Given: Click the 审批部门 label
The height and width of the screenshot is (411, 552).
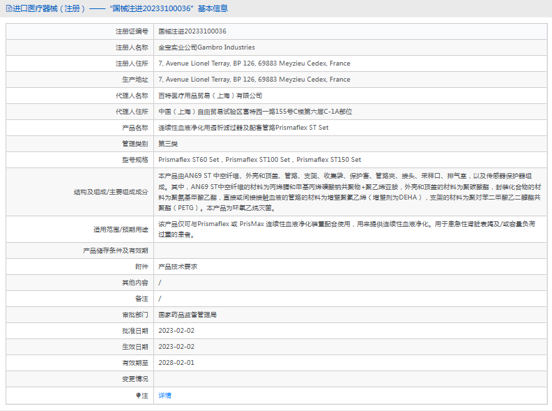Looking at the screenshot, I should point(135,315).
